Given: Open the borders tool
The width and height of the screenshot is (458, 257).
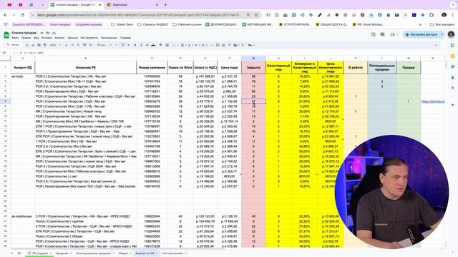Looking at the screenshot, I should (x=167, y=45).
